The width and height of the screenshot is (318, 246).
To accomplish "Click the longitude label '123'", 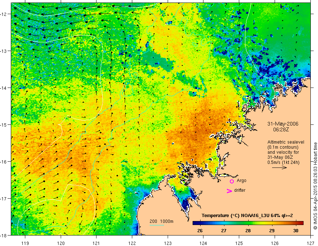I will [168, 243].
